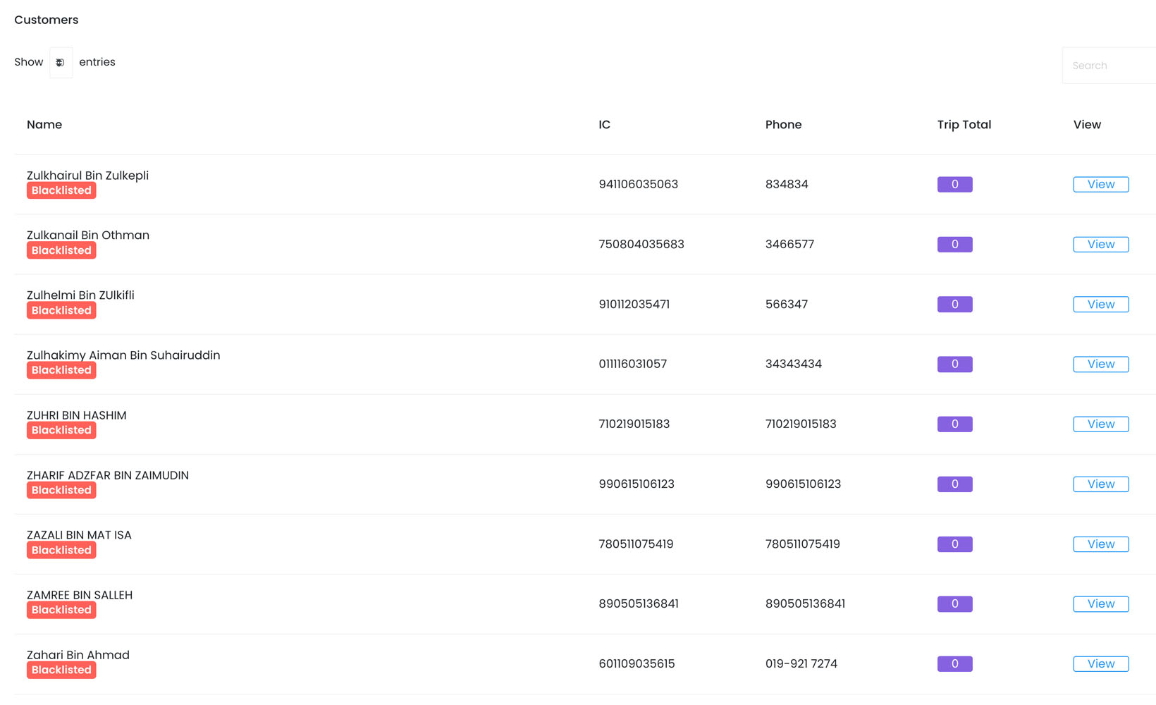Click into the Search field

click(1109, 66)
